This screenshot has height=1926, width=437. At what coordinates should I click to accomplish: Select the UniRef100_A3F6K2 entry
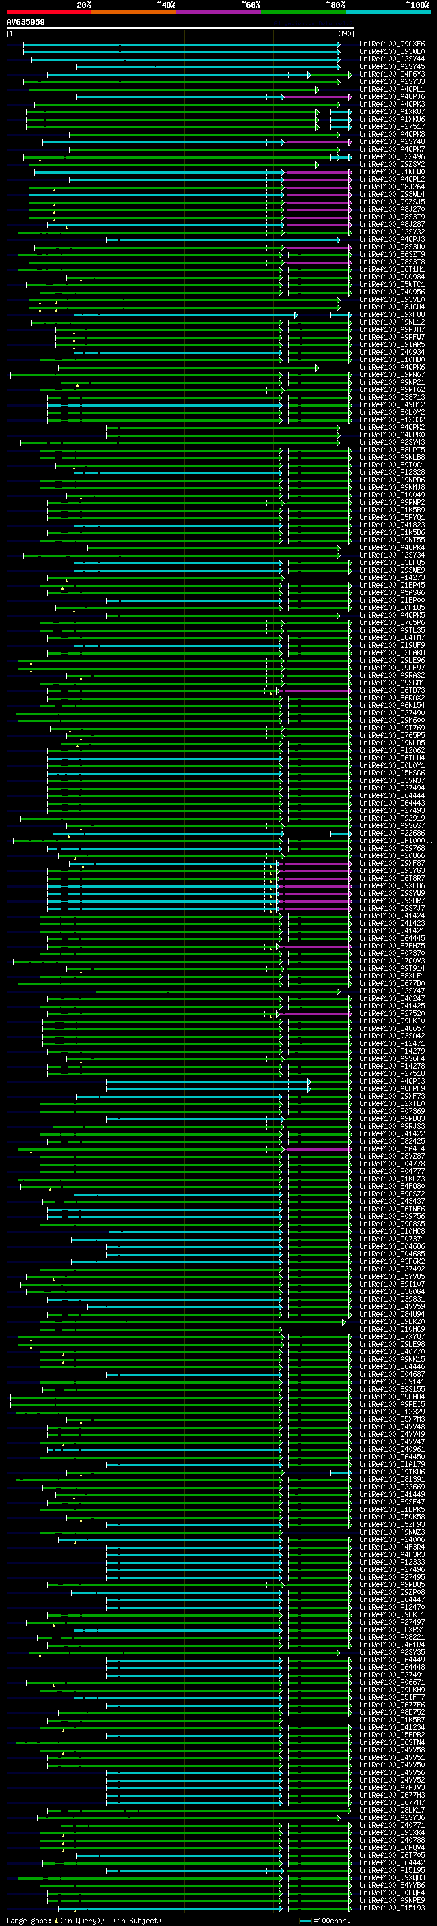392,1261
